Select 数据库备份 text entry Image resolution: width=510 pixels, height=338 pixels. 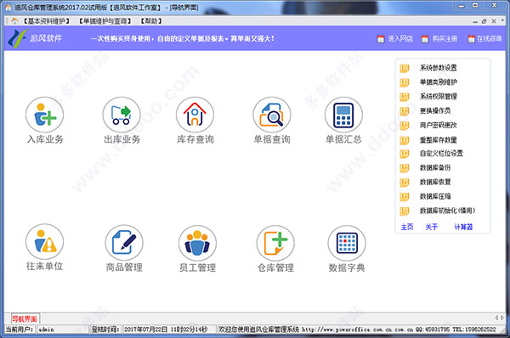pos(435,167)
